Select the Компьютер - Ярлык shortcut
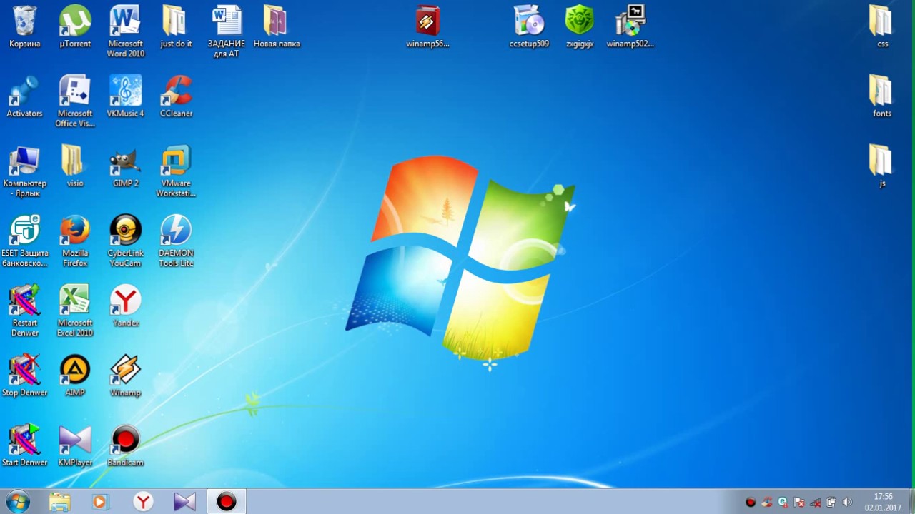This screenshot has width=915, height=514. click(x=24, y=172)
